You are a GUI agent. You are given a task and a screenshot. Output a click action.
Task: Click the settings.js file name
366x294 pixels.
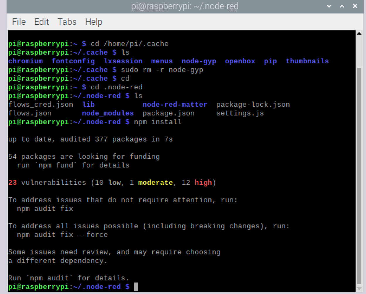(x=240, y=113)
